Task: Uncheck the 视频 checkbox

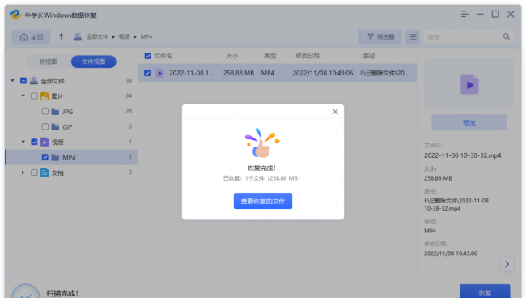Action: tap(34, 142)
